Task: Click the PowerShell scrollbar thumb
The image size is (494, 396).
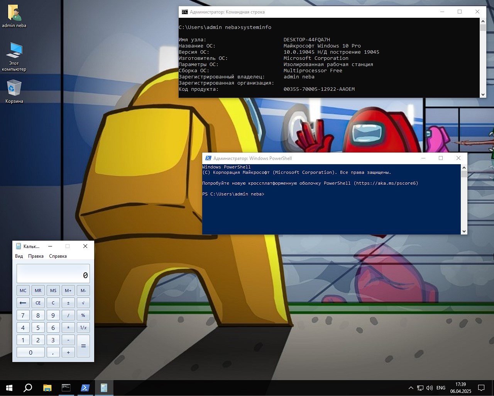Action: [464, 174]
